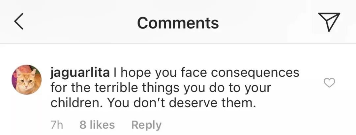Open the orange cat profile picture
The width and height of the screenshot is (356, 135).
tap(26, 80)
